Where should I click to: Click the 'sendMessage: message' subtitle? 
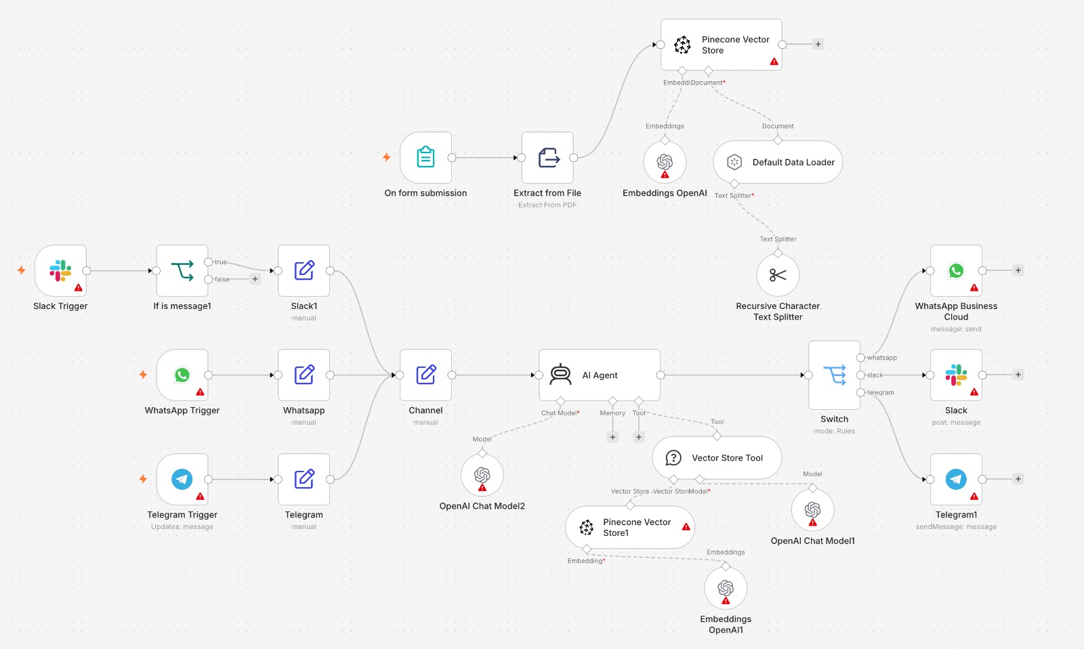956,526
